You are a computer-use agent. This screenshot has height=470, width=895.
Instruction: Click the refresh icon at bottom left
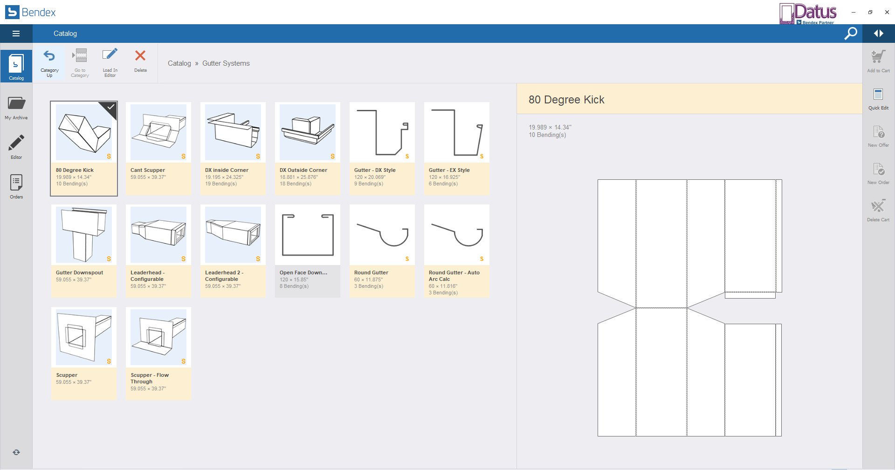pos(16,452)
